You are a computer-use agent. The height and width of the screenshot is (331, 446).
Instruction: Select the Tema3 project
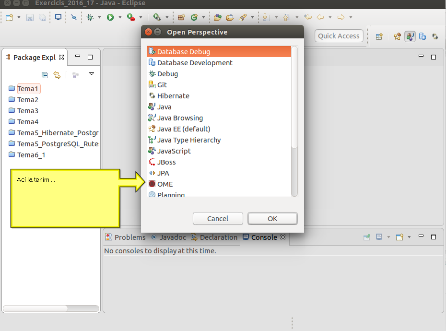coord(28,111)
